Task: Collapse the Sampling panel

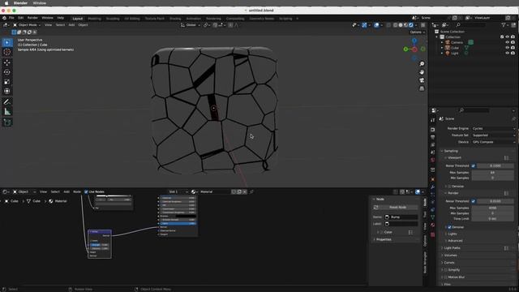Action: pos(451,151)
